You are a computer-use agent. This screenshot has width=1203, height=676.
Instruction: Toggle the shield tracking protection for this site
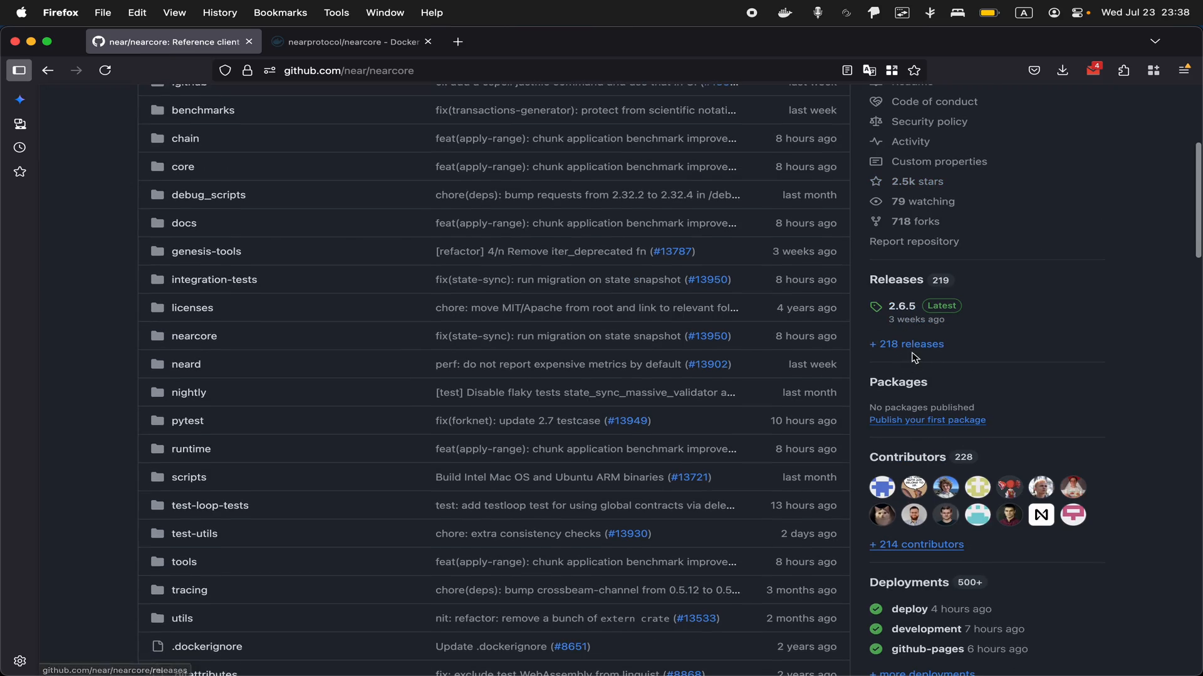tap(226, 71)
